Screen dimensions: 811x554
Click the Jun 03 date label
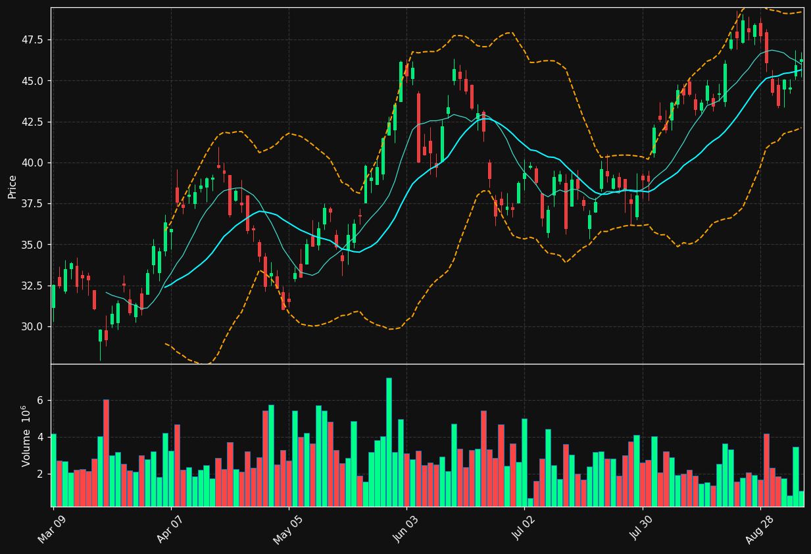404,529
